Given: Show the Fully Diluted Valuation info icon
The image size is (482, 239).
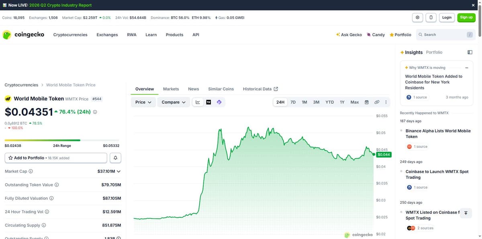Looking at the screenshot, I should coord(51,198).
